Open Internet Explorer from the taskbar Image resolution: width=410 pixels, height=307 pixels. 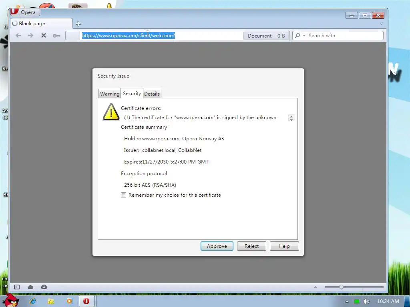click(33, 301)
